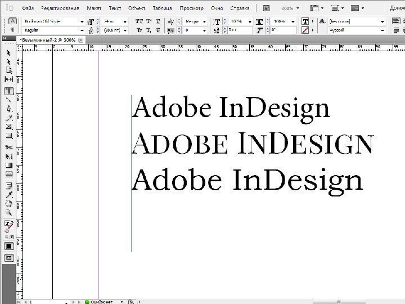This screenshot has width=405, height=304.
Task: Open the Просмотр menu
Action: point(191,8)
